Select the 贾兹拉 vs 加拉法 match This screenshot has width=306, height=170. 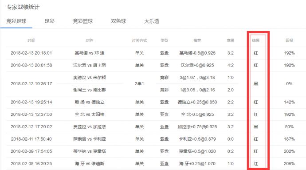[x=90, y=127]
